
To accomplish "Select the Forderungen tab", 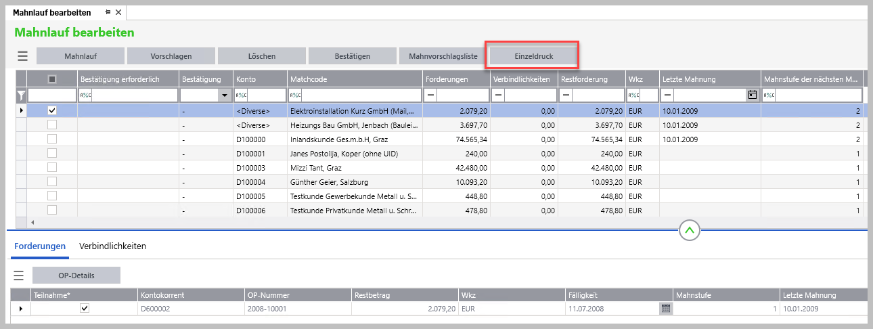I will click(40, 246).
